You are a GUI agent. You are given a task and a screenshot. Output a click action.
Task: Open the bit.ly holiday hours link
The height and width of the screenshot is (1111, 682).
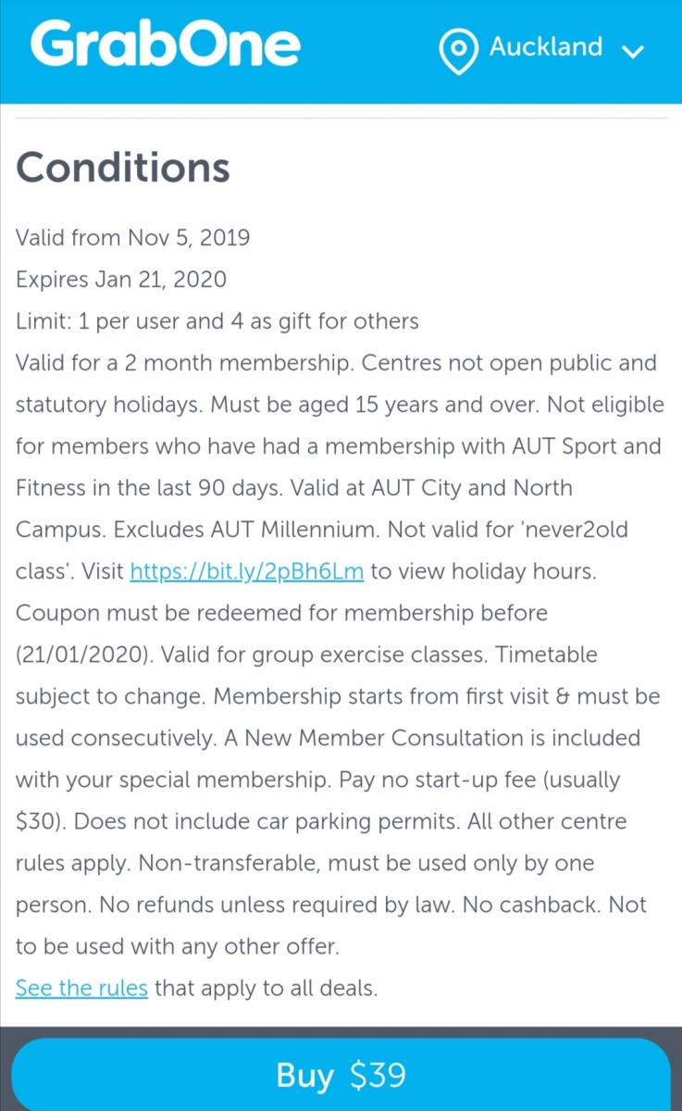[x=246, y=571]
